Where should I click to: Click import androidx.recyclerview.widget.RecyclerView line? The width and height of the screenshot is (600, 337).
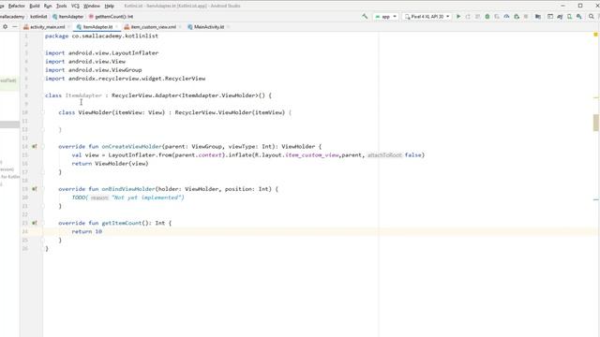click(x=125, y=79)
